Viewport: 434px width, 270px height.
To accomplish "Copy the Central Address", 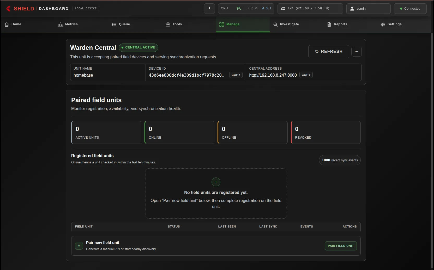I will pyautogui.click(x=306, y=75).
